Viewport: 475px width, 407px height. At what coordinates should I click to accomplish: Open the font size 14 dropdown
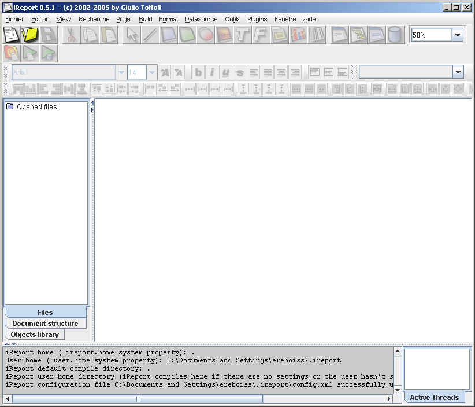click(x=152, y=72)
